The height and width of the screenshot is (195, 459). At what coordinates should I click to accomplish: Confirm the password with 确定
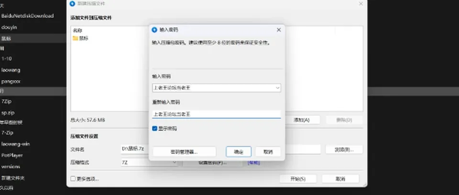239,152
